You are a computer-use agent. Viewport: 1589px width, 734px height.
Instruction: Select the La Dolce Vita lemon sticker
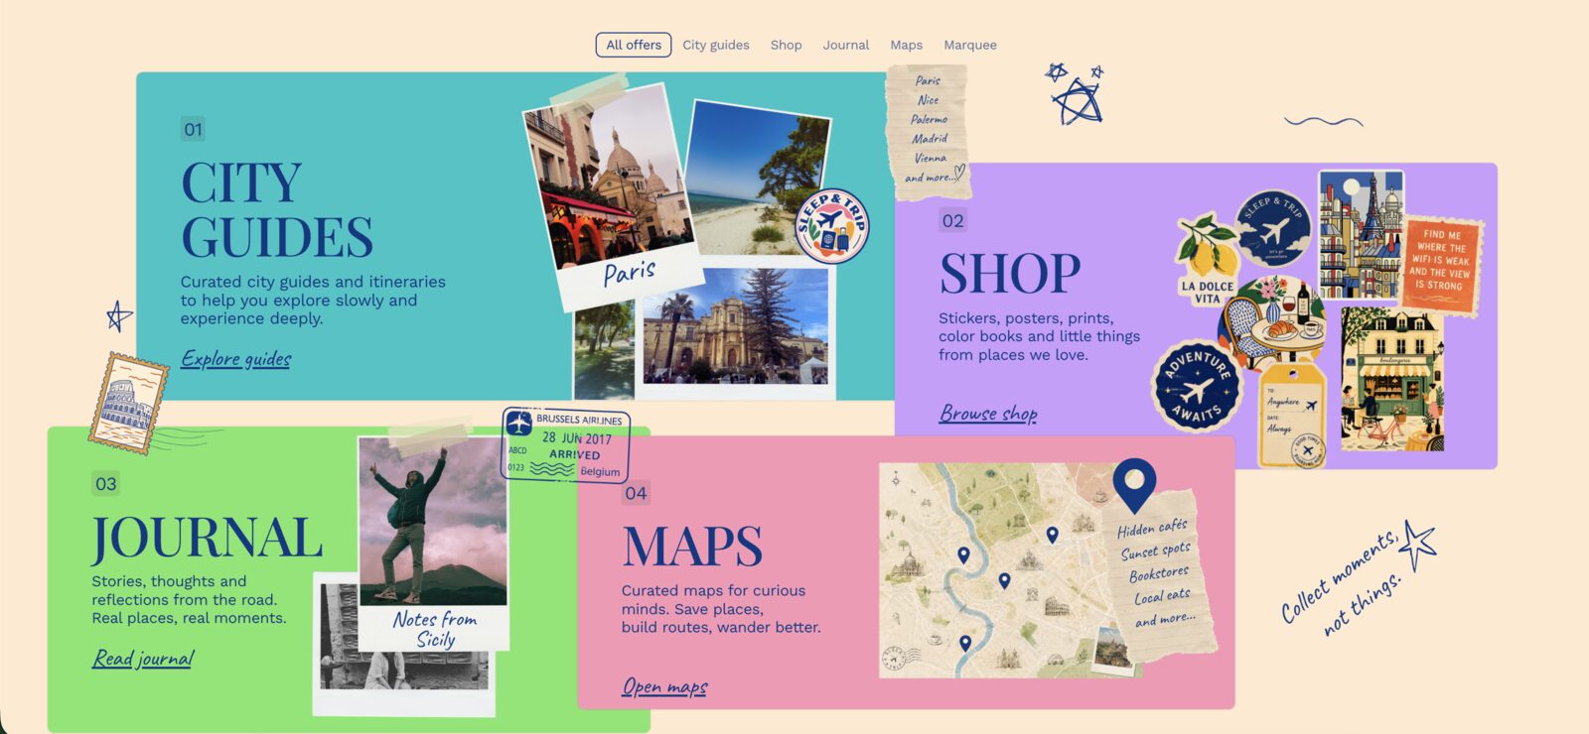pyautogui.click(x=1208, y=260)
